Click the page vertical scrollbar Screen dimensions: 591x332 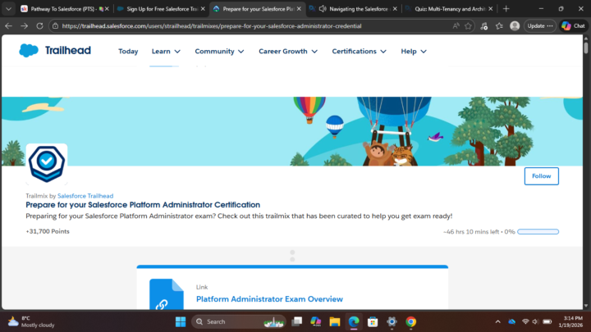[586, 48]
